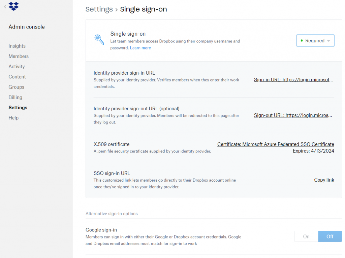Open Microsoft Azure Federated SSO Certificate link

tap(276, 144)
